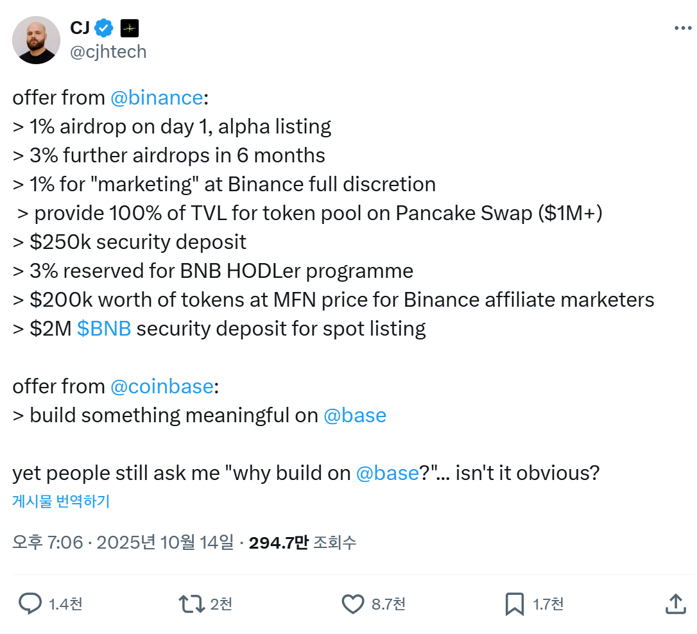
Task: Click the blue verified checkmark badge
Action: click(104, 28)
